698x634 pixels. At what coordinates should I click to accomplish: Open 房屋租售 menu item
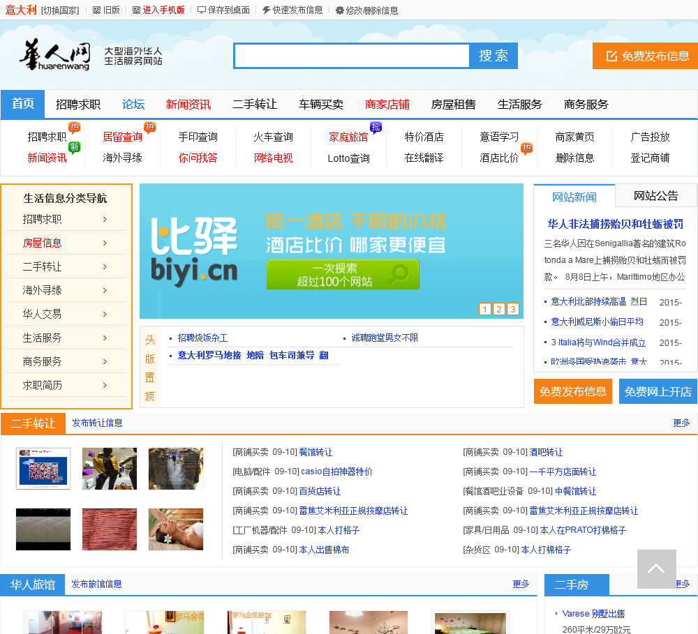pyautogui.click(x=453, y=104)
